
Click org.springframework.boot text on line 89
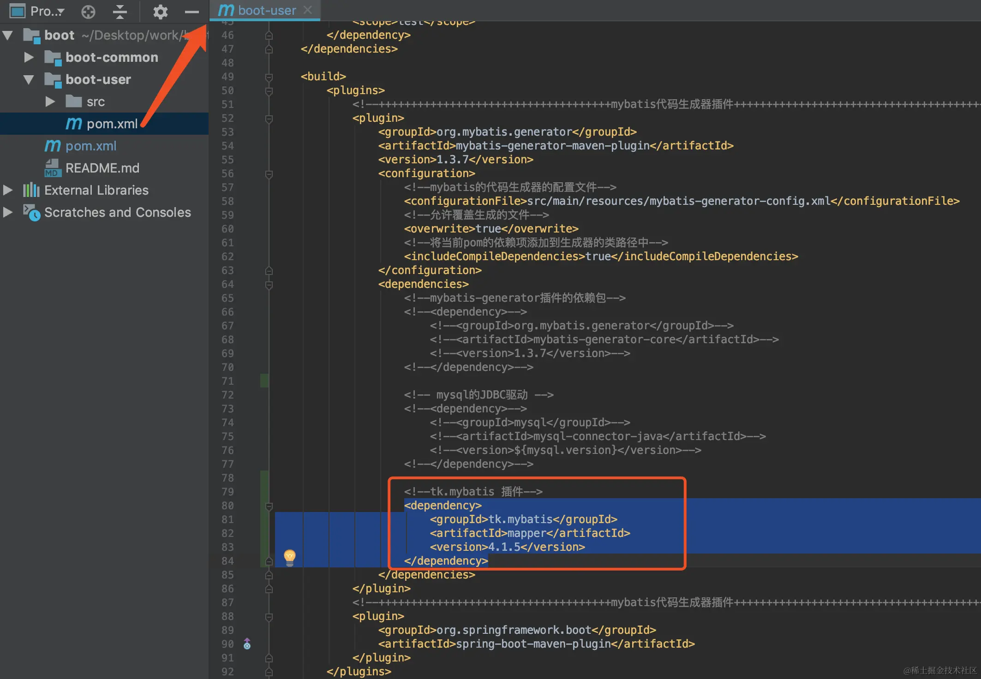pyautogui.click(x=514, y=630)
